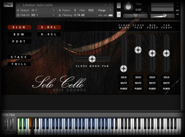185x137 pixels.
Task: Click the Pitch bend wheel
Action: click(x=6, y=123)
